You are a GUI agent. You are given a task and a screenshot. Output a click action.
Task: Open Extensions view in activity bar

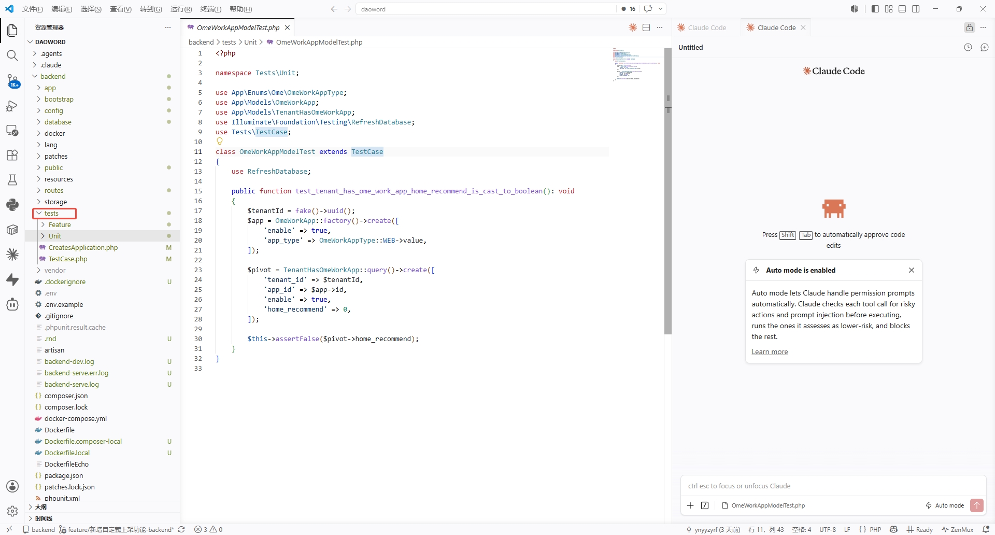pyautogui.click(x=12, y=155)
